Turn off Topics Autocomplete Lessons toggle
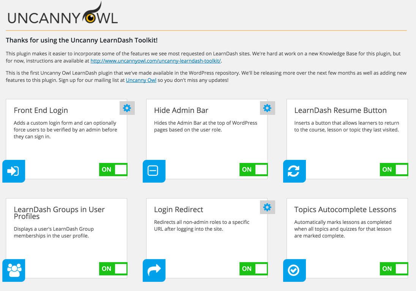This screenshot has width=416, height=291. click(394, 269)
